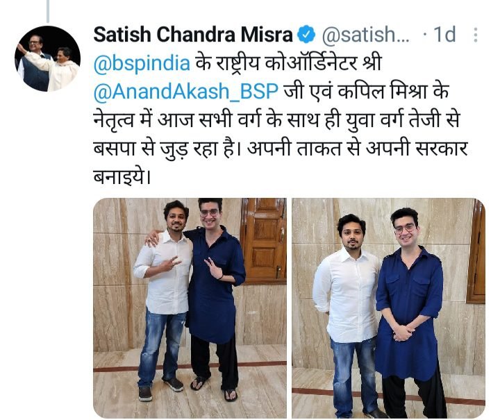Tap the wooden door in the left photo
500x420 pixels.
(264, 241)
